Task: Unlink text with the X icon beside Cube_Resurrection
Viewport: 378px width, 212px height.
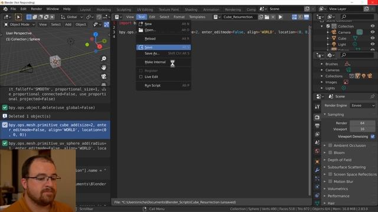Action: click(273, 17)
